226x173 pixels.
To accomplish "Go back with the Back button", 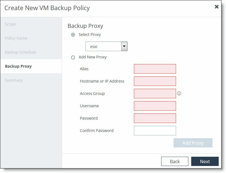I will coord(175,161).
